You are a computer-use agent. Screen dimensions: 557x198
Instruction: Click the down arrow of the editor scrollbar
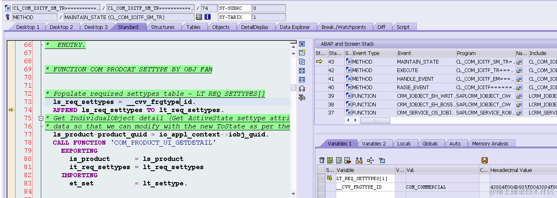point(293,53)
